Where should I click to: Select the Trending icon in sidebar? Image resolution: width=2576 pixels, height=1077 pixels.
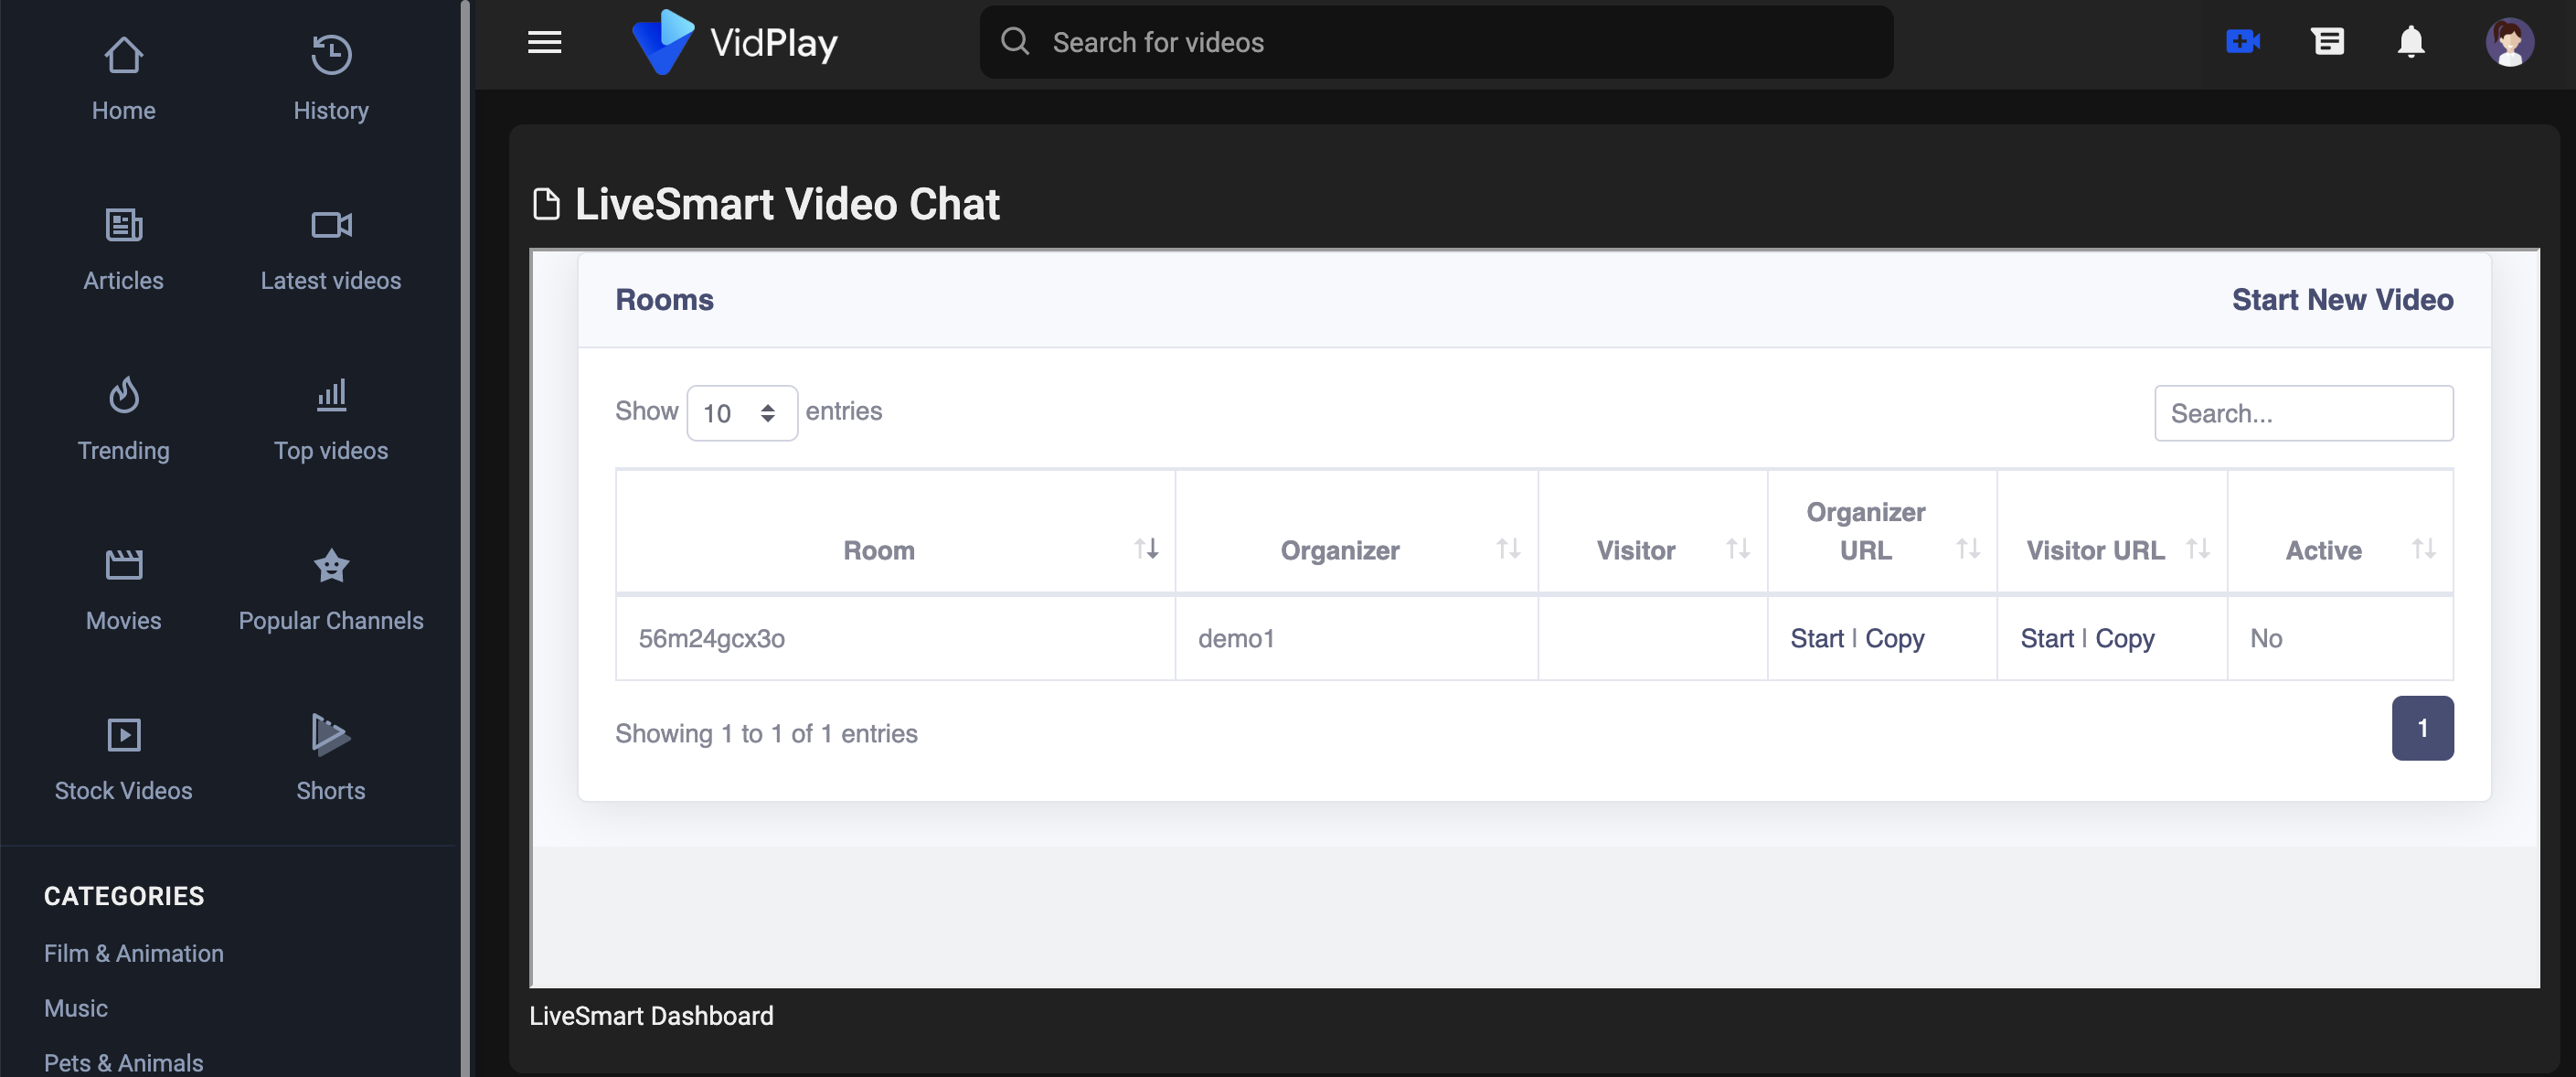click(x=123, y=394)
